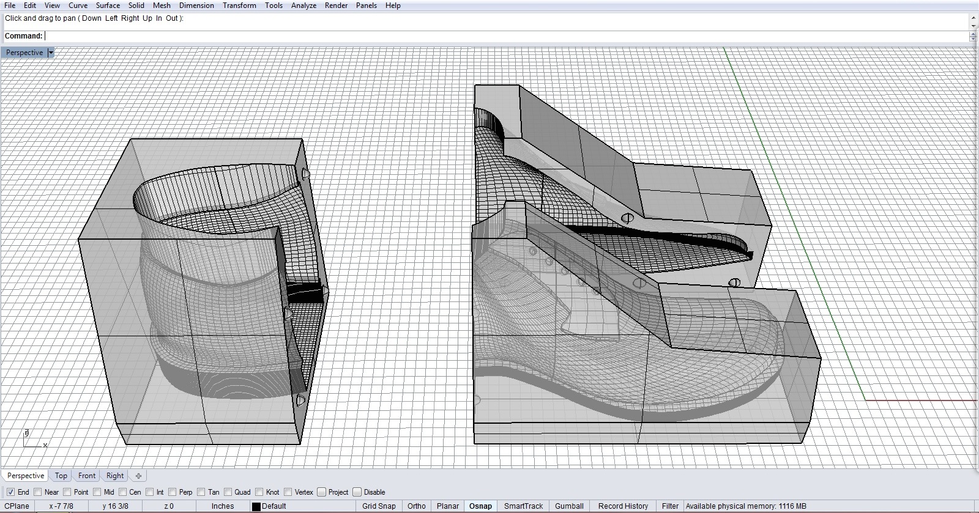Toggle Planar mode in status bar
Screen dimensions: 979x513
(x=448, y=506)
